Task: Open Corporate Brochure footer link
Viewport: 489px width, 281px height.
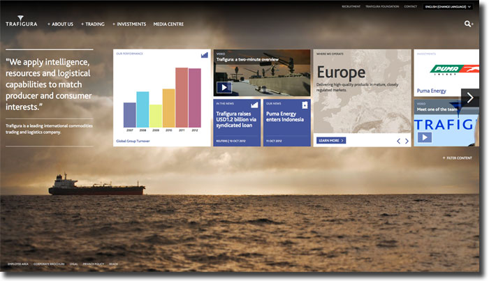Action: coord(49,264)
